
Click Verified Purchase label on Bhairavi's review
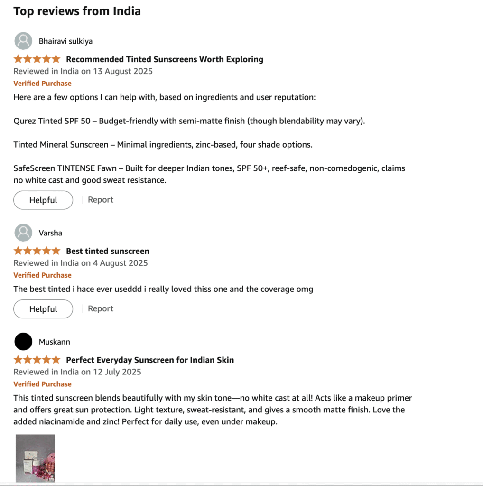tap(42, 84)
